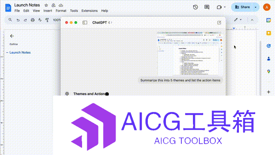Open version history clock icon

(x=196, y=7)
